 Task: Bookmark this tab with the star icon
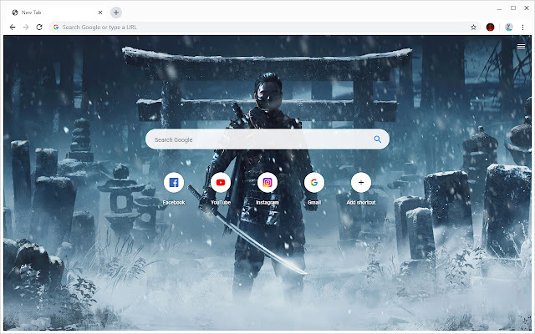473,28
